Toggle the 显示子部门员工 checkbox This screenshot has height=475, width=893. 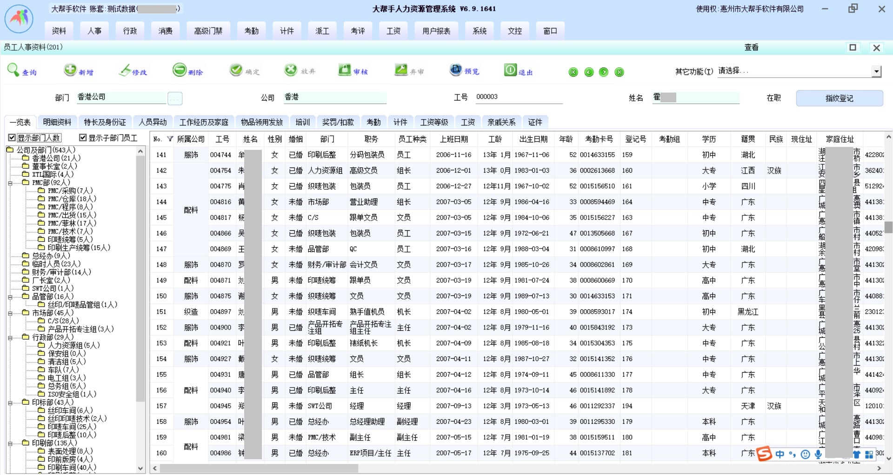tap(83, 138)
